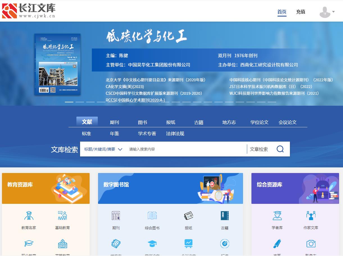Open the 报纸 icon in 数字图书馆
Image resolution: width=343 pixels, height=256 pixels.
188,216
